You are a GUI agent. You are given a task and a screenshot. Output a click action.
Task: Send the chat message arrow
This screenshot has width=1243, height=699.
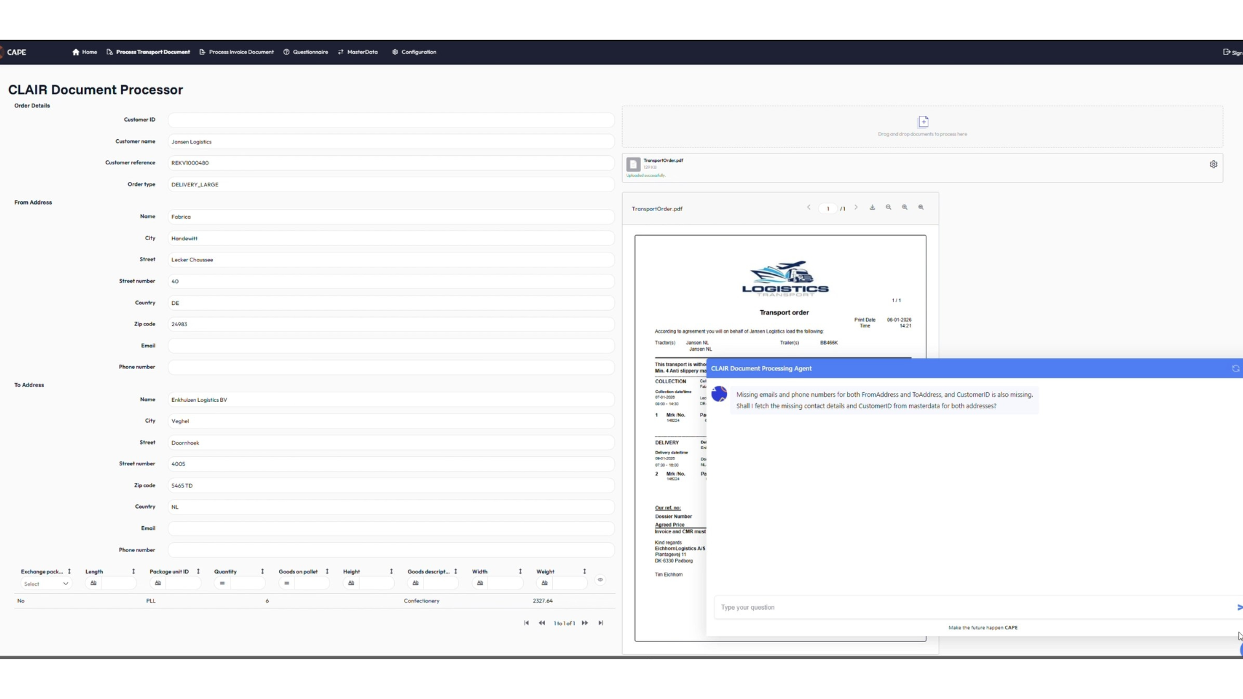click(1239, 607)
